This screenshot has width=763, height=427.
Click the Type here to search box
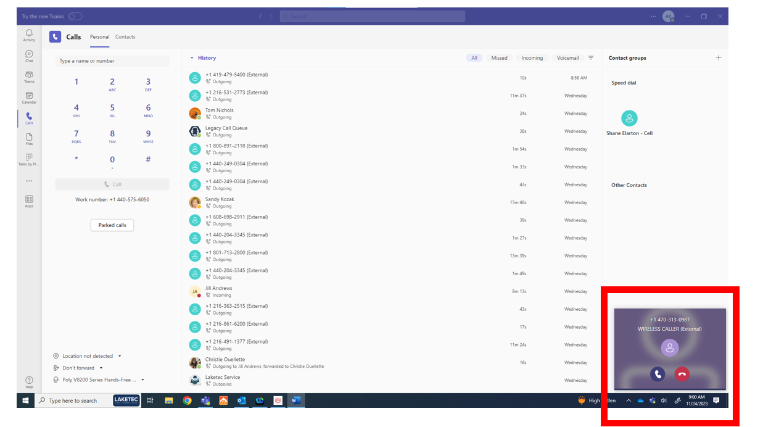(x=73, y=400)
